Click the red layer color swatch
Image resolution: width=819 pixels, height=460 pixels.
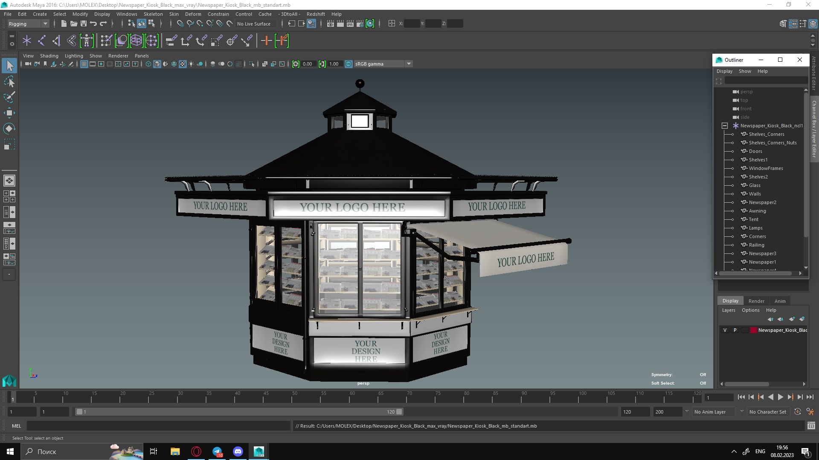coord(754,330)
